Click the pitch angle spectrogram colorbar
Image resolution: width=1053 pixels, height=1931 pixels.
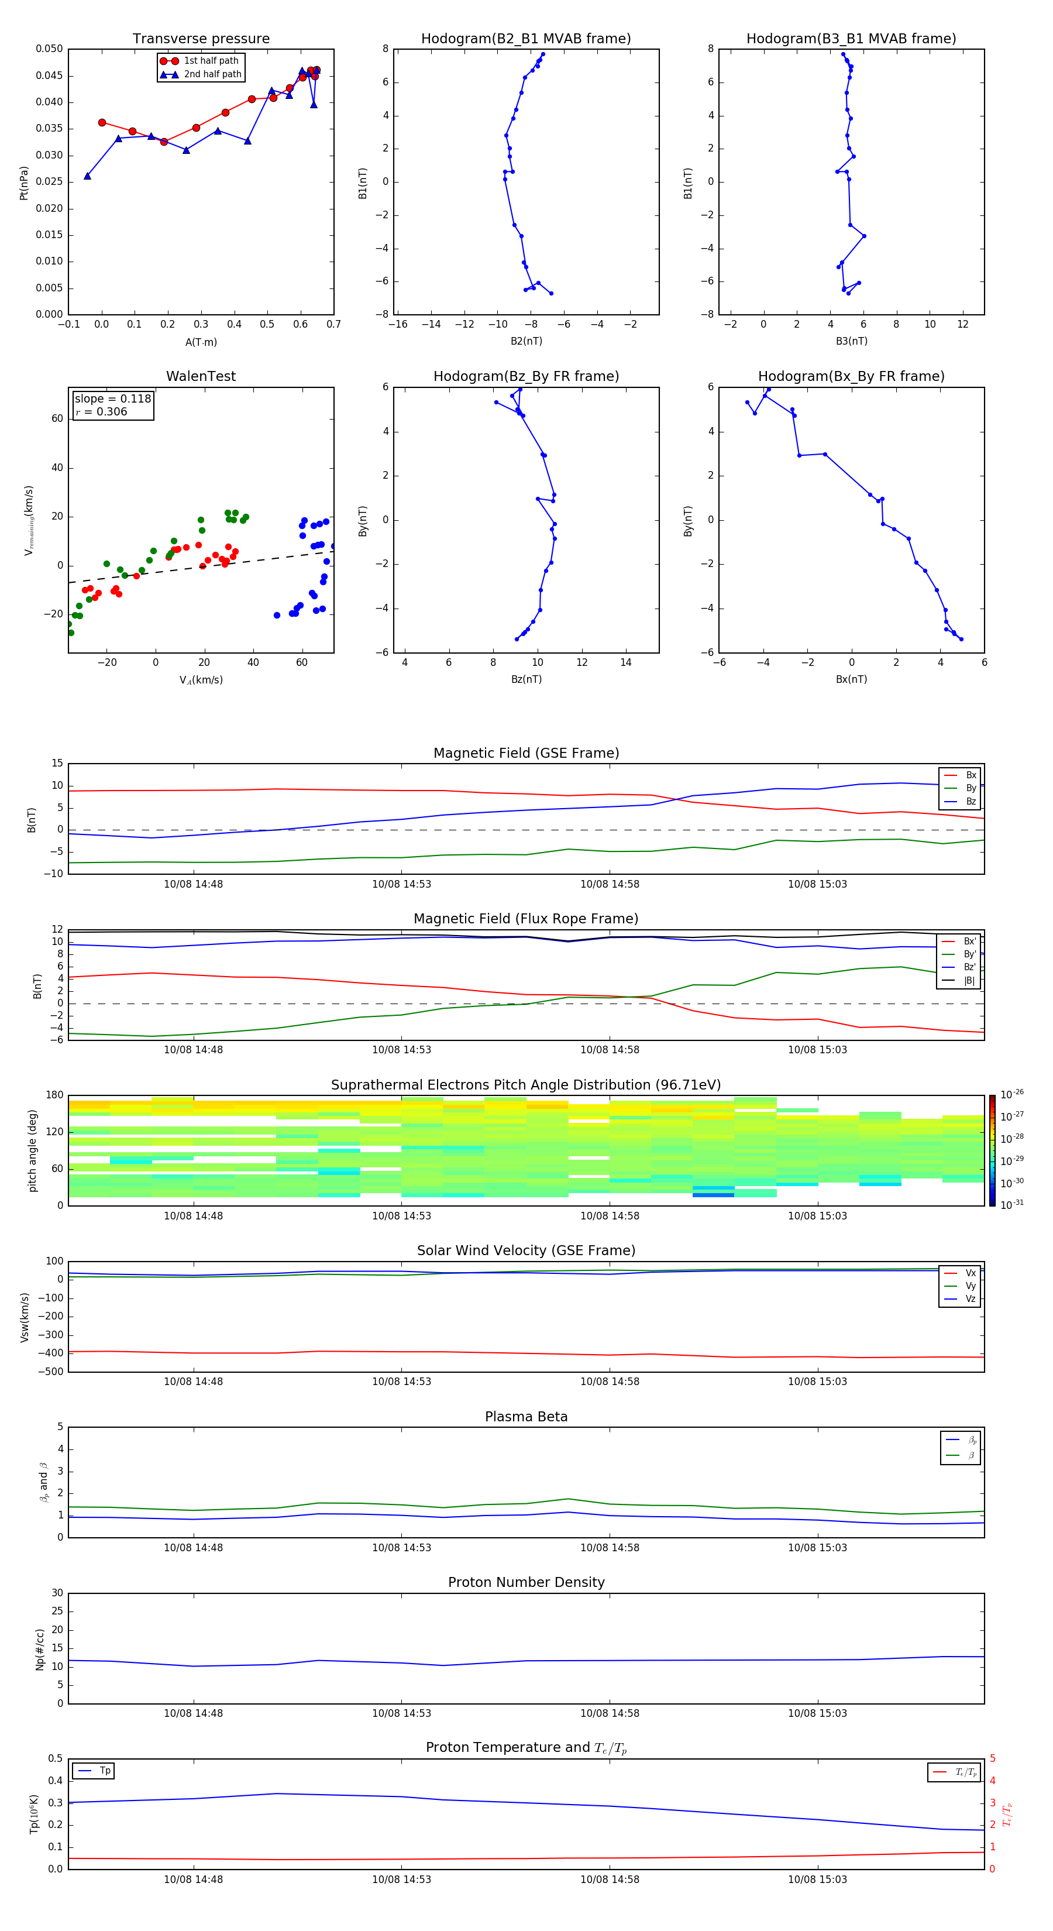992,1150
